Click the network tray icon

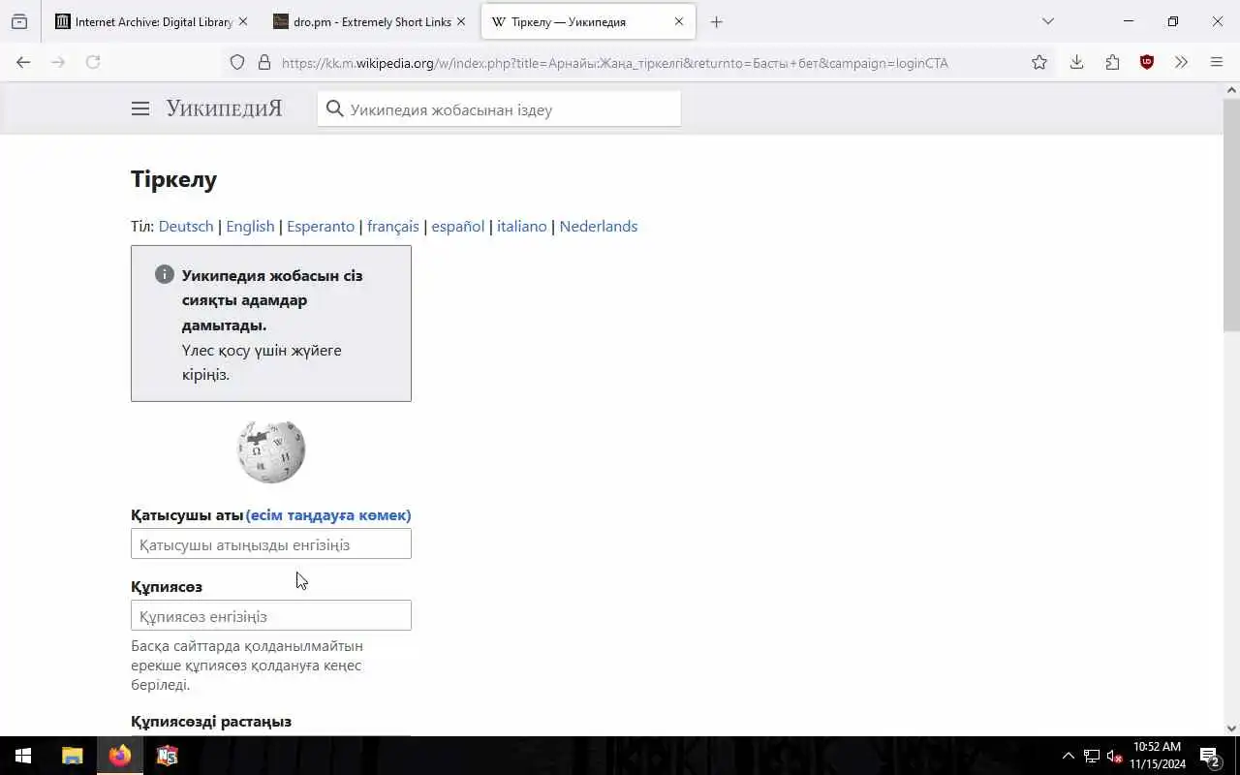coord(1092,756)
